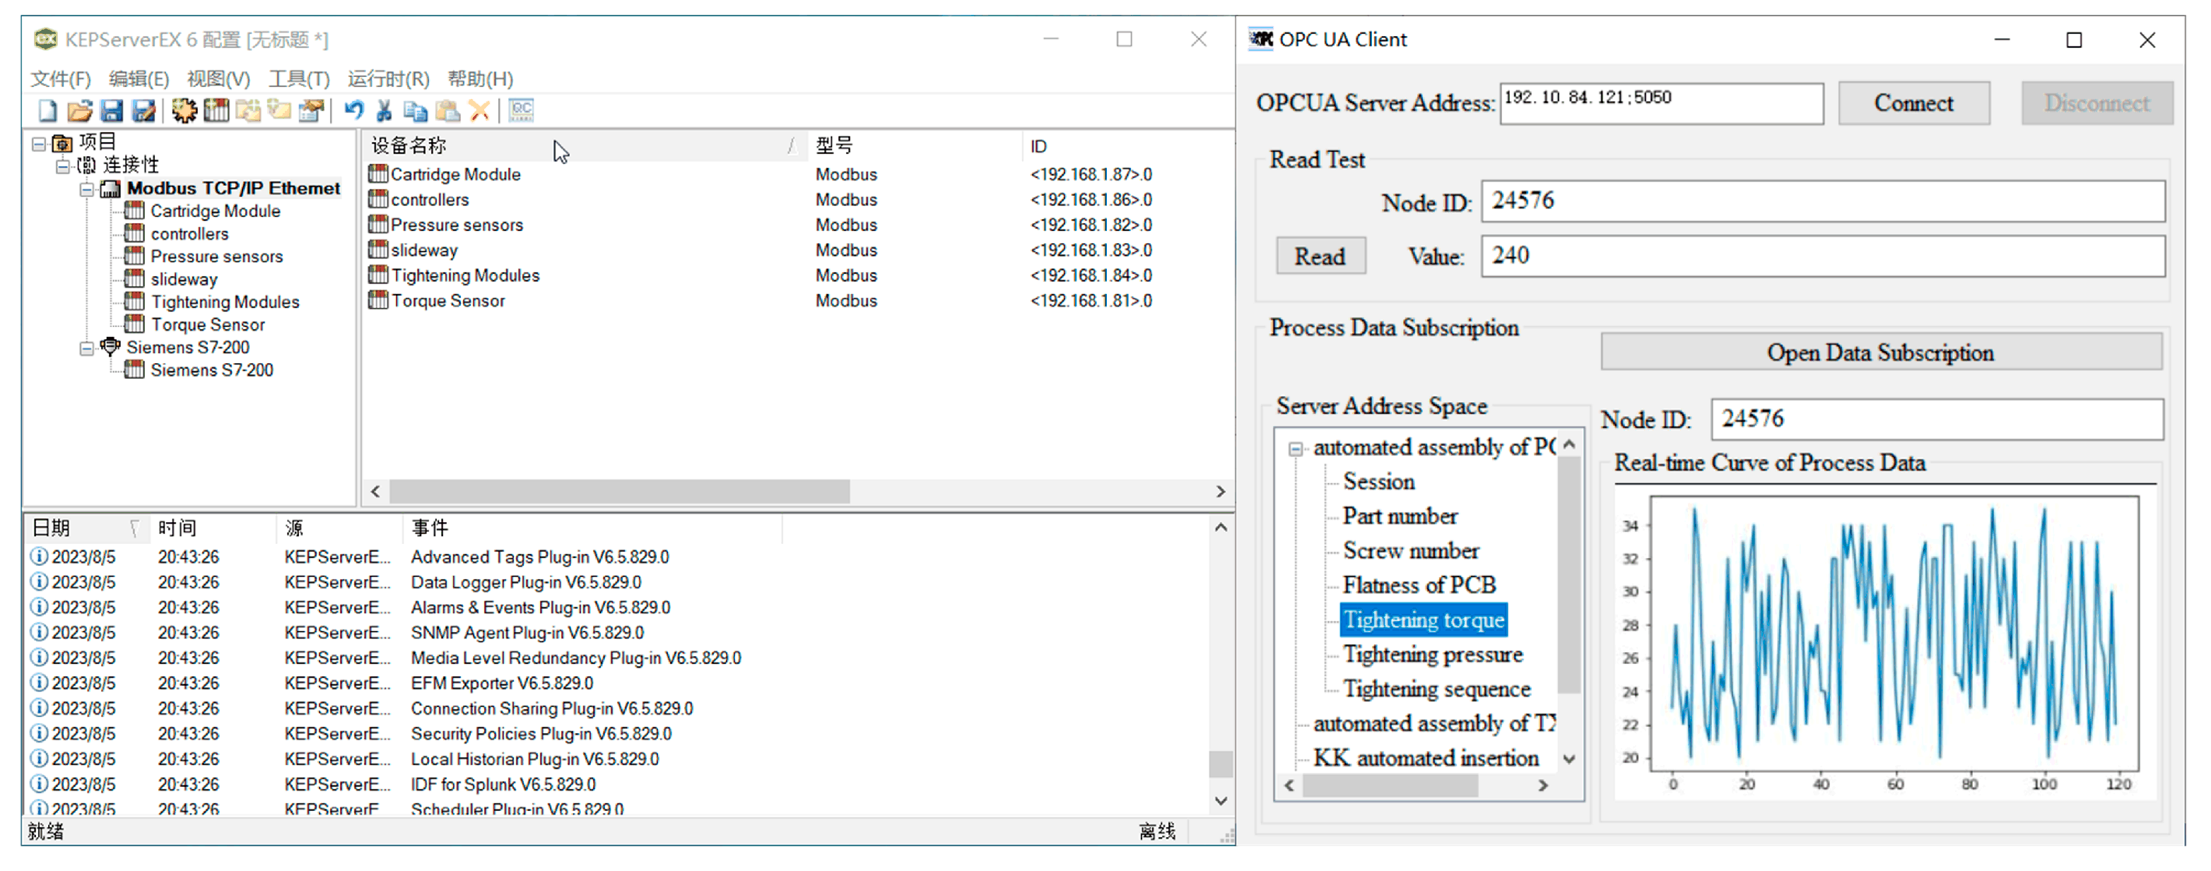Click the New Channel gear icon
2211x871 pixels.
(184, 111)
